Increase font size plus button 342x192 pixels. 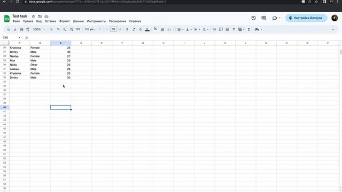pyautogui.click(x=120, y=29)
